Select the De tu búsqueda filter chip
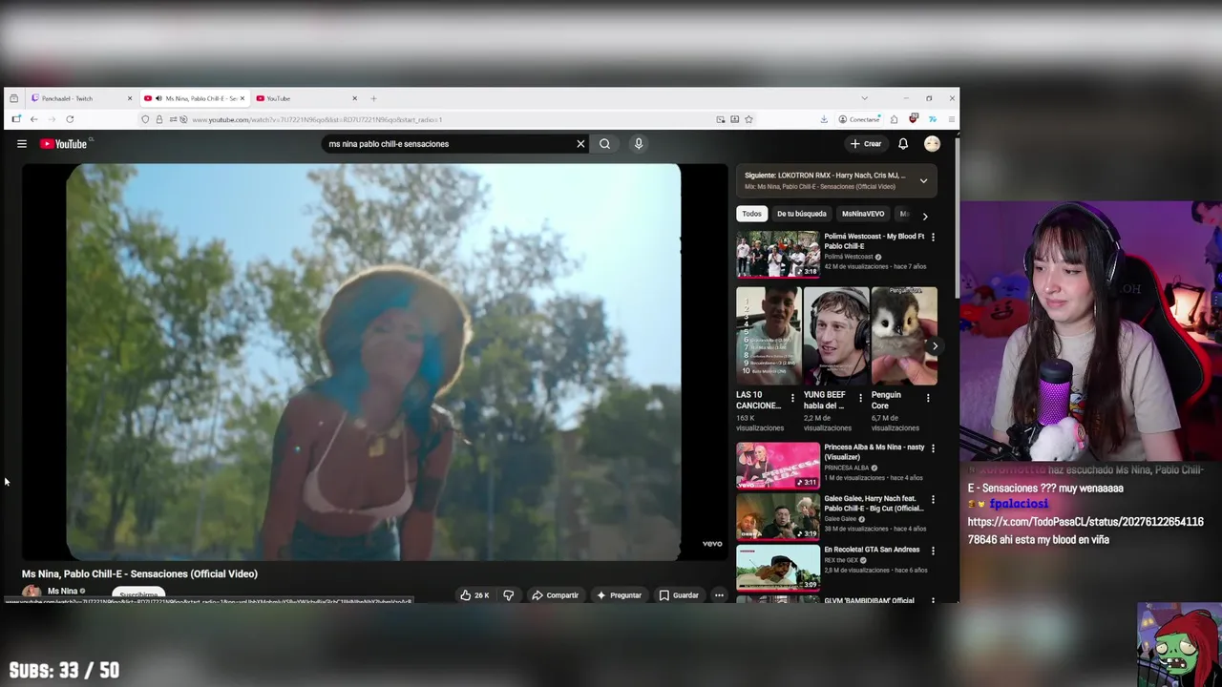This screenshot has width=1222, height=687. point(801,214)
